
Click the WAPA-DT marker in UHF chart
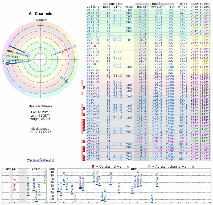[x=94, y=181]
